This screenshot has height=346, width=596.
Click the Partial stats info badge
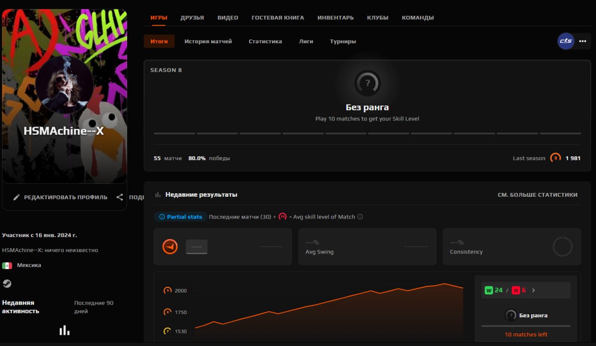181,217
